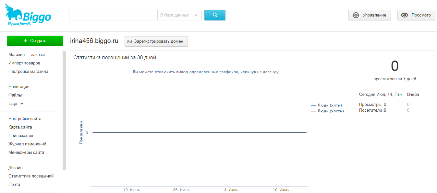
Task: Click the magnifier search button
Action: tap(215, 15)
